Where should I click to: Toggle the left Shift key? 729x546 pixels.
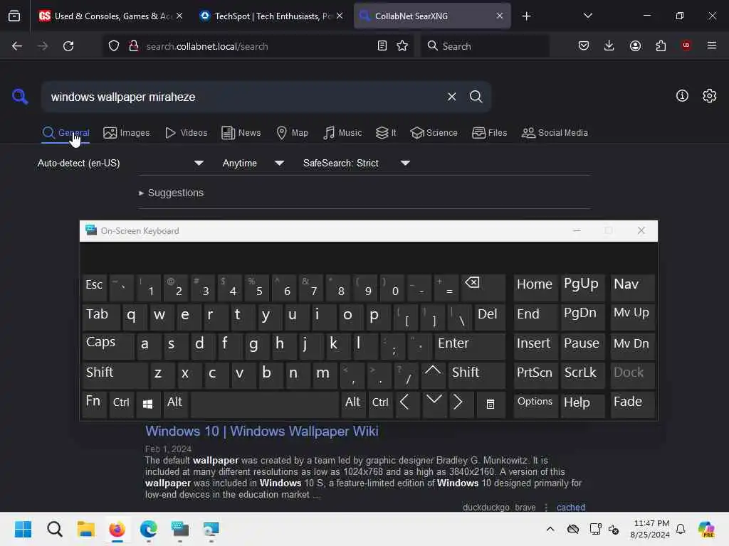coord(115,375)
